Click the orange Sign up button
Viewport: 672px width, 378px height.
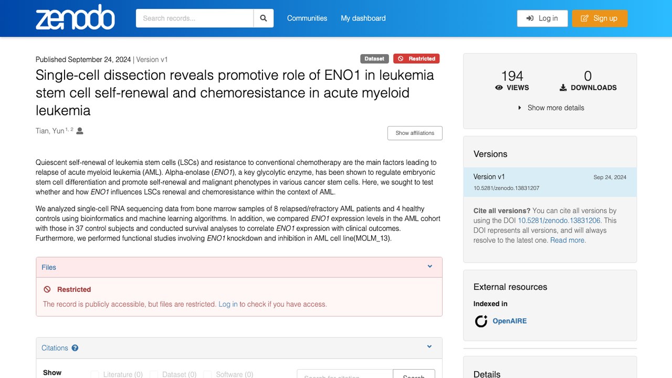[600, 18]
